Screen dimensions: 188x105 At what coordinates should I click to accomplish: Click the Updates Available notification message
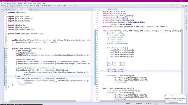[175, 99]
